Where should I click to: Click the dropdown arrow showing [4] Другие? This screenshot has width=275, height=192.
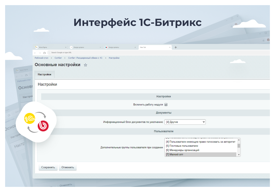coord(203,122)
